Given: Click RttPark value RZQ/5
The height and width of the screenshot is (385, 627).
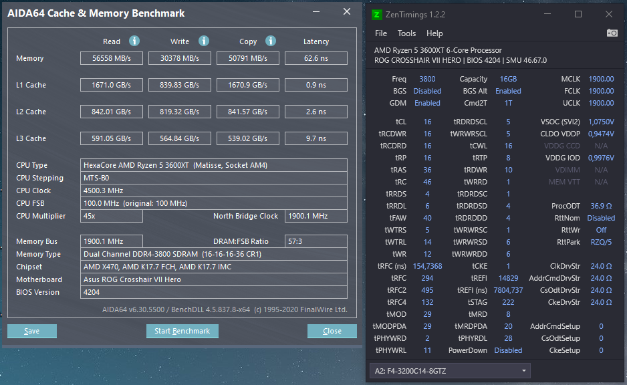Looking at the screenshot, I should 601,242.
